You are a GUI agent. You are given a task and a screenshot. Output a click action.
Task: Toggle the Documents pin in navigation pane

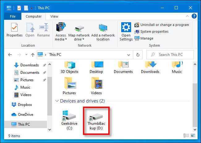pyautogui.click(x=44, y=73)
